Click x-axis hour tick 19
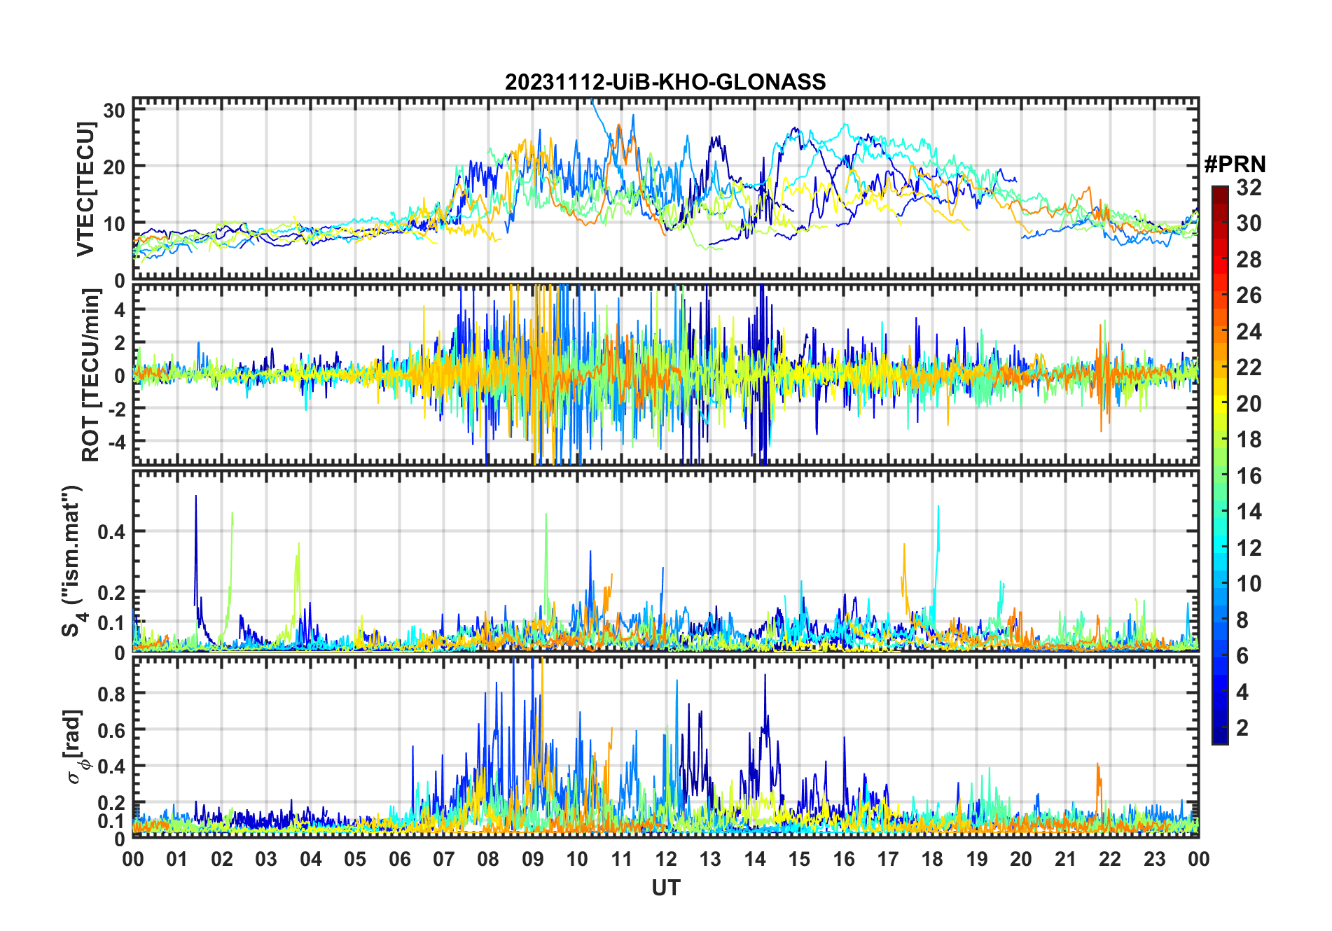 click(x=977, y=859)
